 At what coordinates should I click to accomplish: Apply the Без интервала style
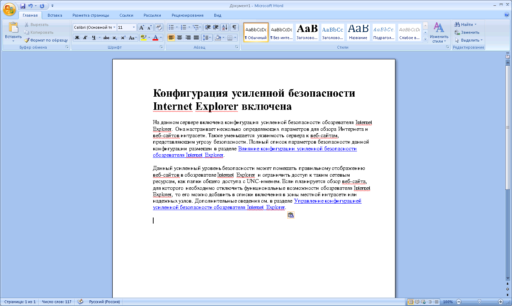click(281, 32)
